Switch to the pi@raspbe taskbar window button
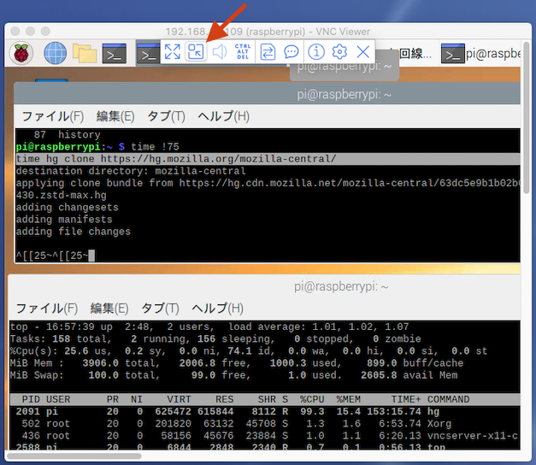This screenshot has height=465, width=536. (x=487, y=53)
